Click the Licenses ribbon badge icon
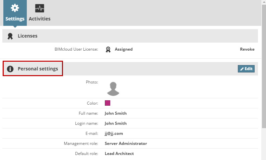This screenshot has width=266, height=160. click(x=10, y=36)
